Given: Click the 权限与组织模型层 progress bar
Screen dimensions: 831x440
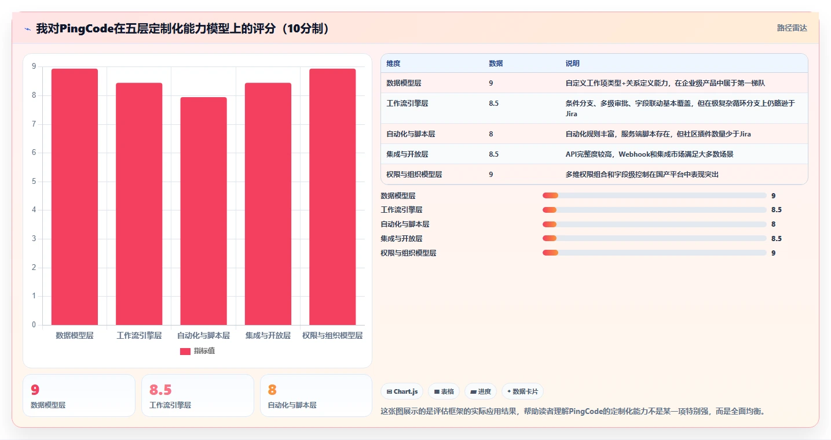Looking at the screenshot, I should (x=654, y=253).
